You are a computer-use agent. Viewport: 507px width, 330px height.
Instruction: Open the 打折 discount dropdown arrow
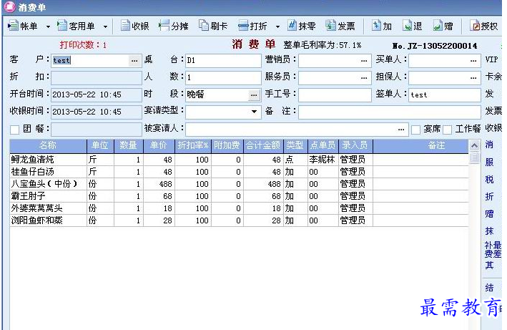point(277,26)
